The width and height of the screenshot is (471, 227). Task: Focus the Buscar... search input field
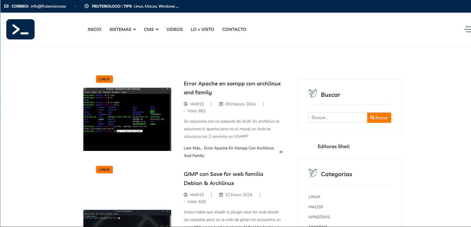(x=338, y=118)
